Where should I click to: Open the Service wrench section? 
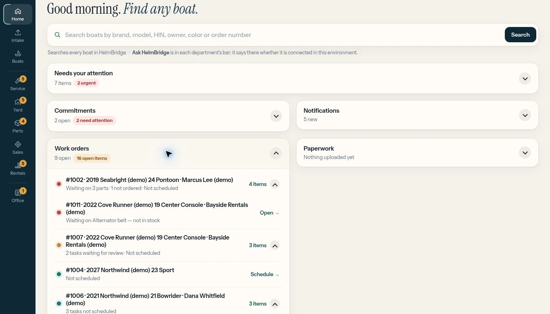tap(18, 84)
